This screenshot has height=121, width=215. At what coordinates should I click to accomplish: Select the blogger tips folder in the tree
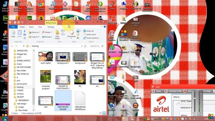(21, 54)
